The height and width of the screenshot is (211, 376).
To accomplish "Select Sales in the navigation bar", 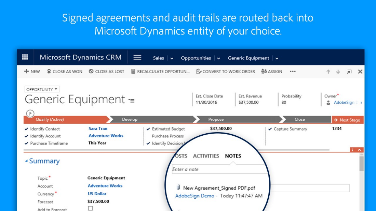I will tap(159, 58).
